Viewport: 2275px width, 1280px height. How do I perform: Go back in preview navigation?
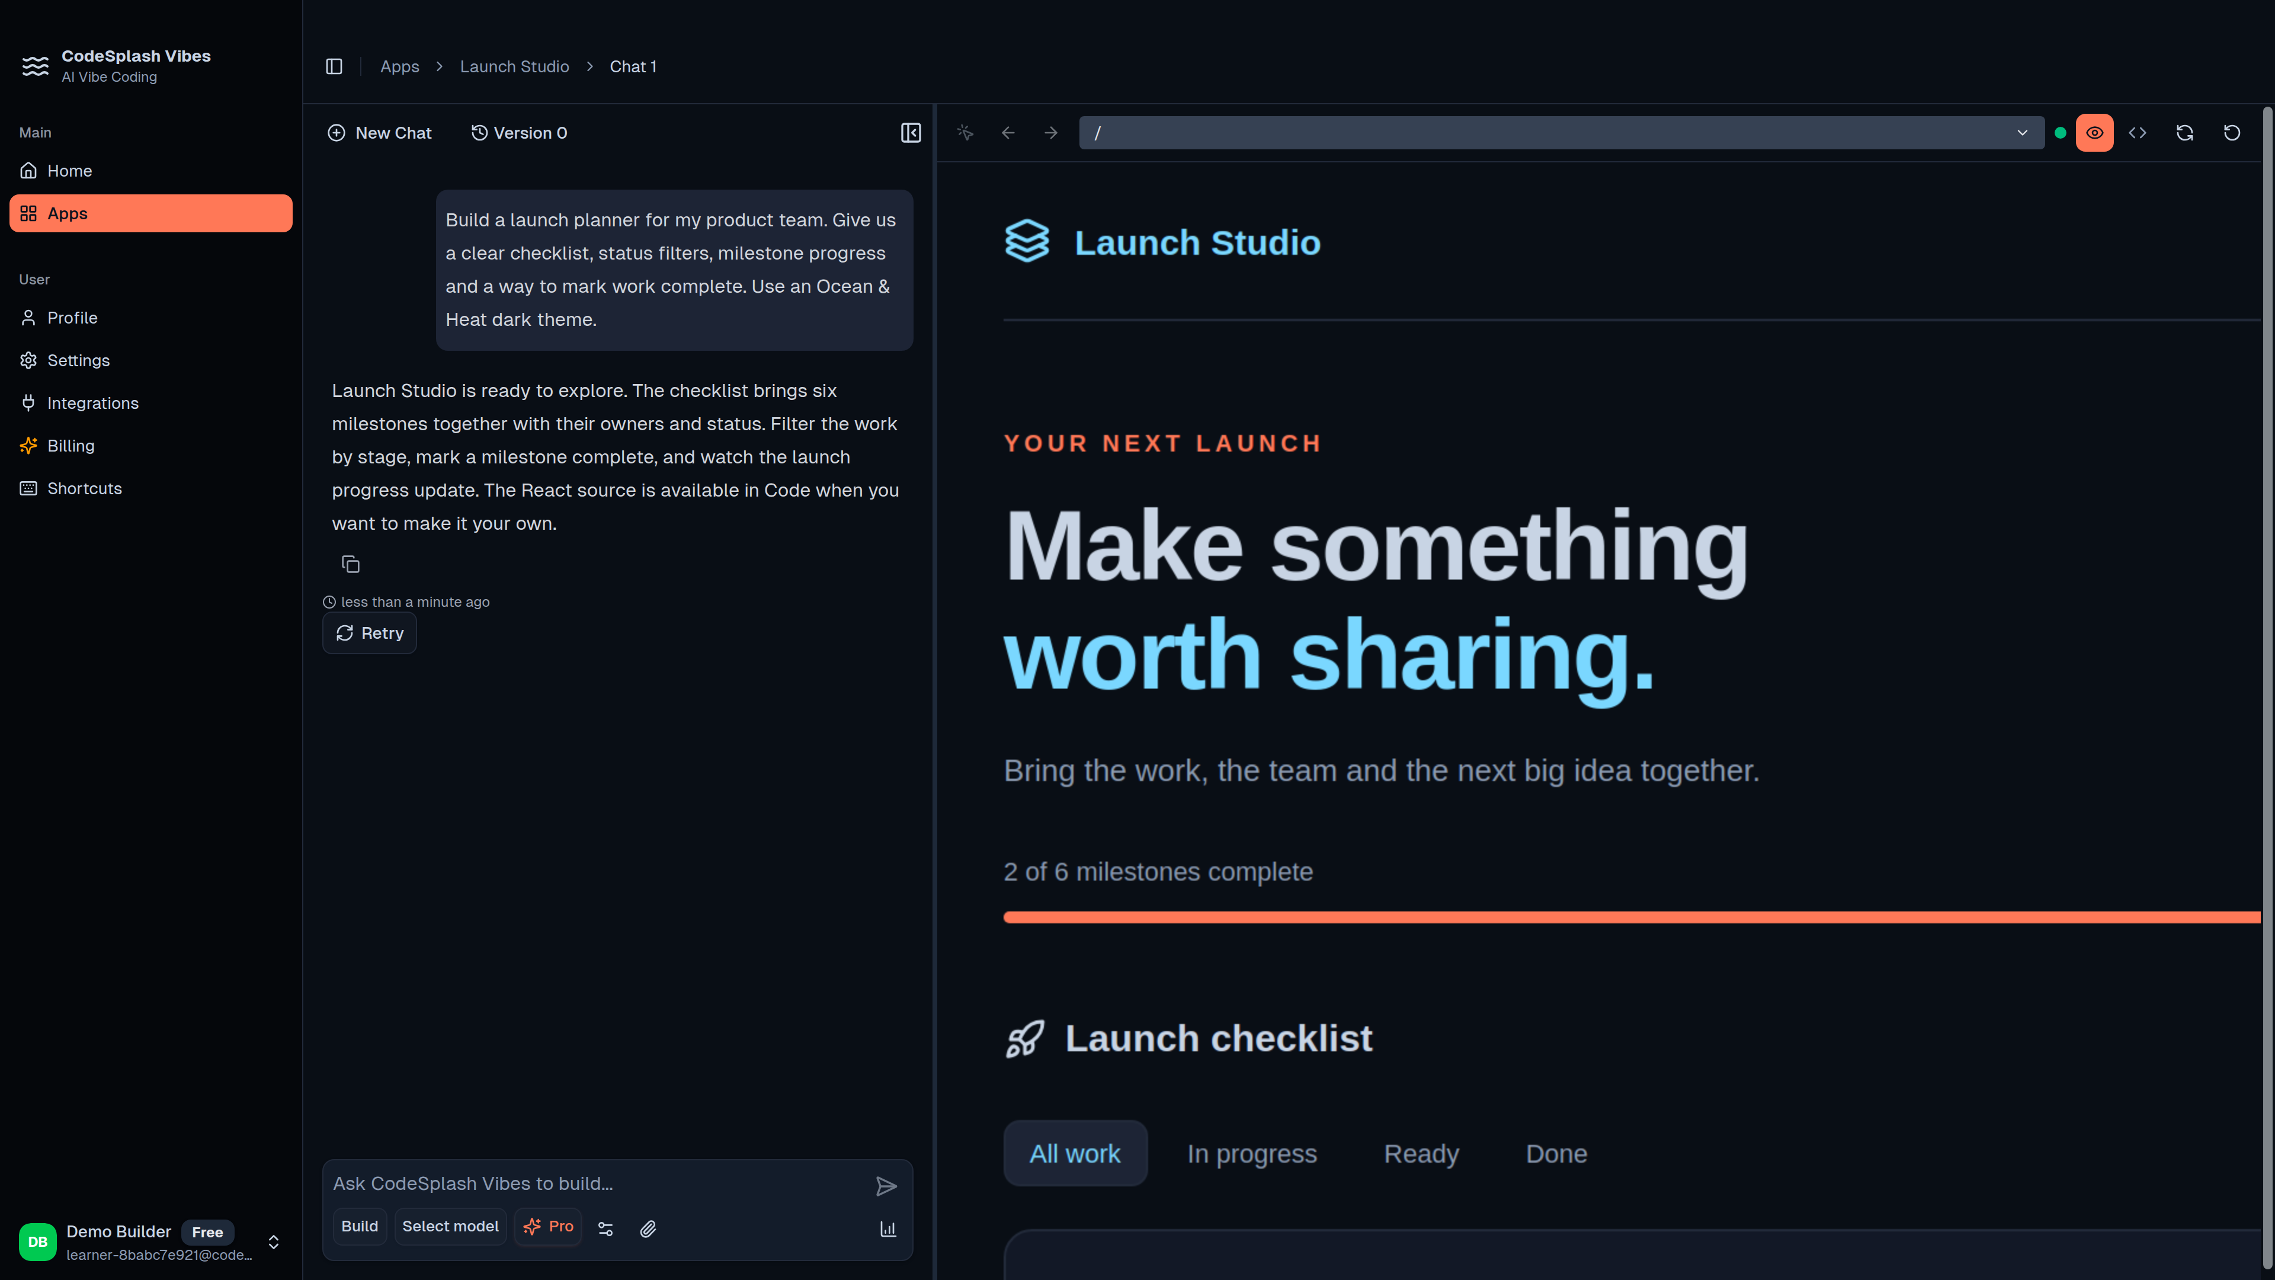click(1008, 133)
